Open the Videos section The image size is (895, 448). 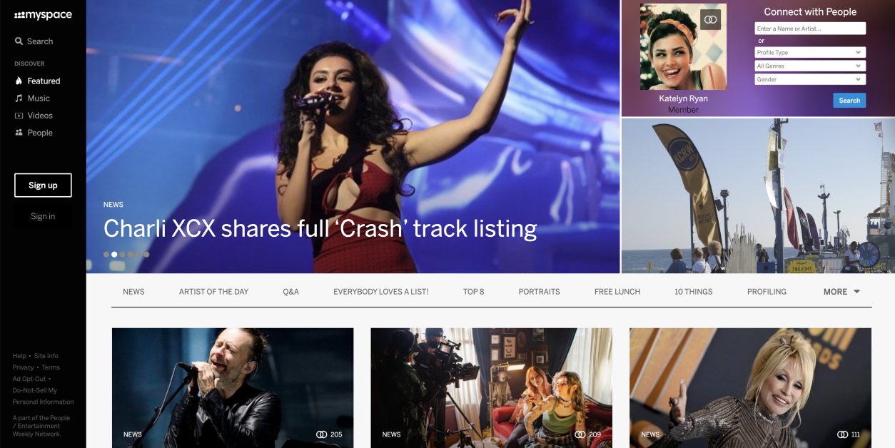pos(34,116)
